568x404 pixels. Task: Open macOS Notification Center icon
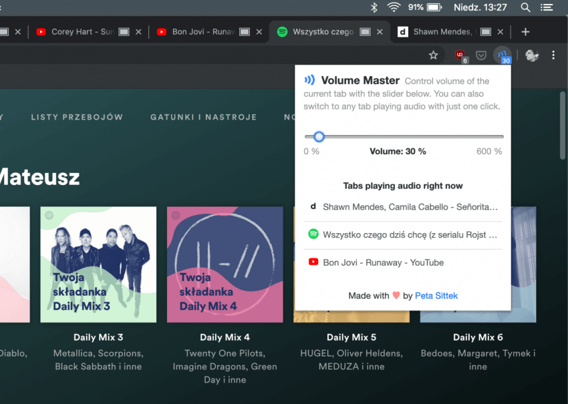point(547,7)
